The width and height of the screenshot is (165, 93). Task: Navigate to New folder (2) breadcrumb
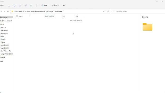[x=20, y=12]
